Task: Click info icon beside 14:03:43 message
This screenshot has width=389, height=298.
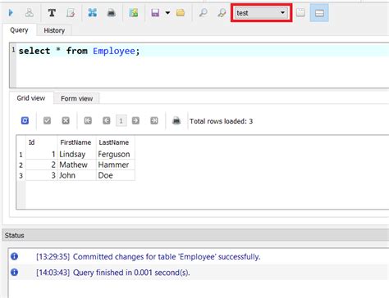Action: 14,272
